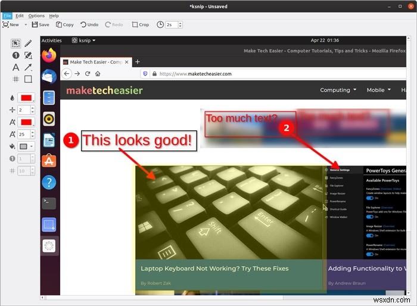The height and width of the screenshot is (306, 417).
Task: Click LibreOffice Writer icon in captured dock
Action: [x=49, y=140]
